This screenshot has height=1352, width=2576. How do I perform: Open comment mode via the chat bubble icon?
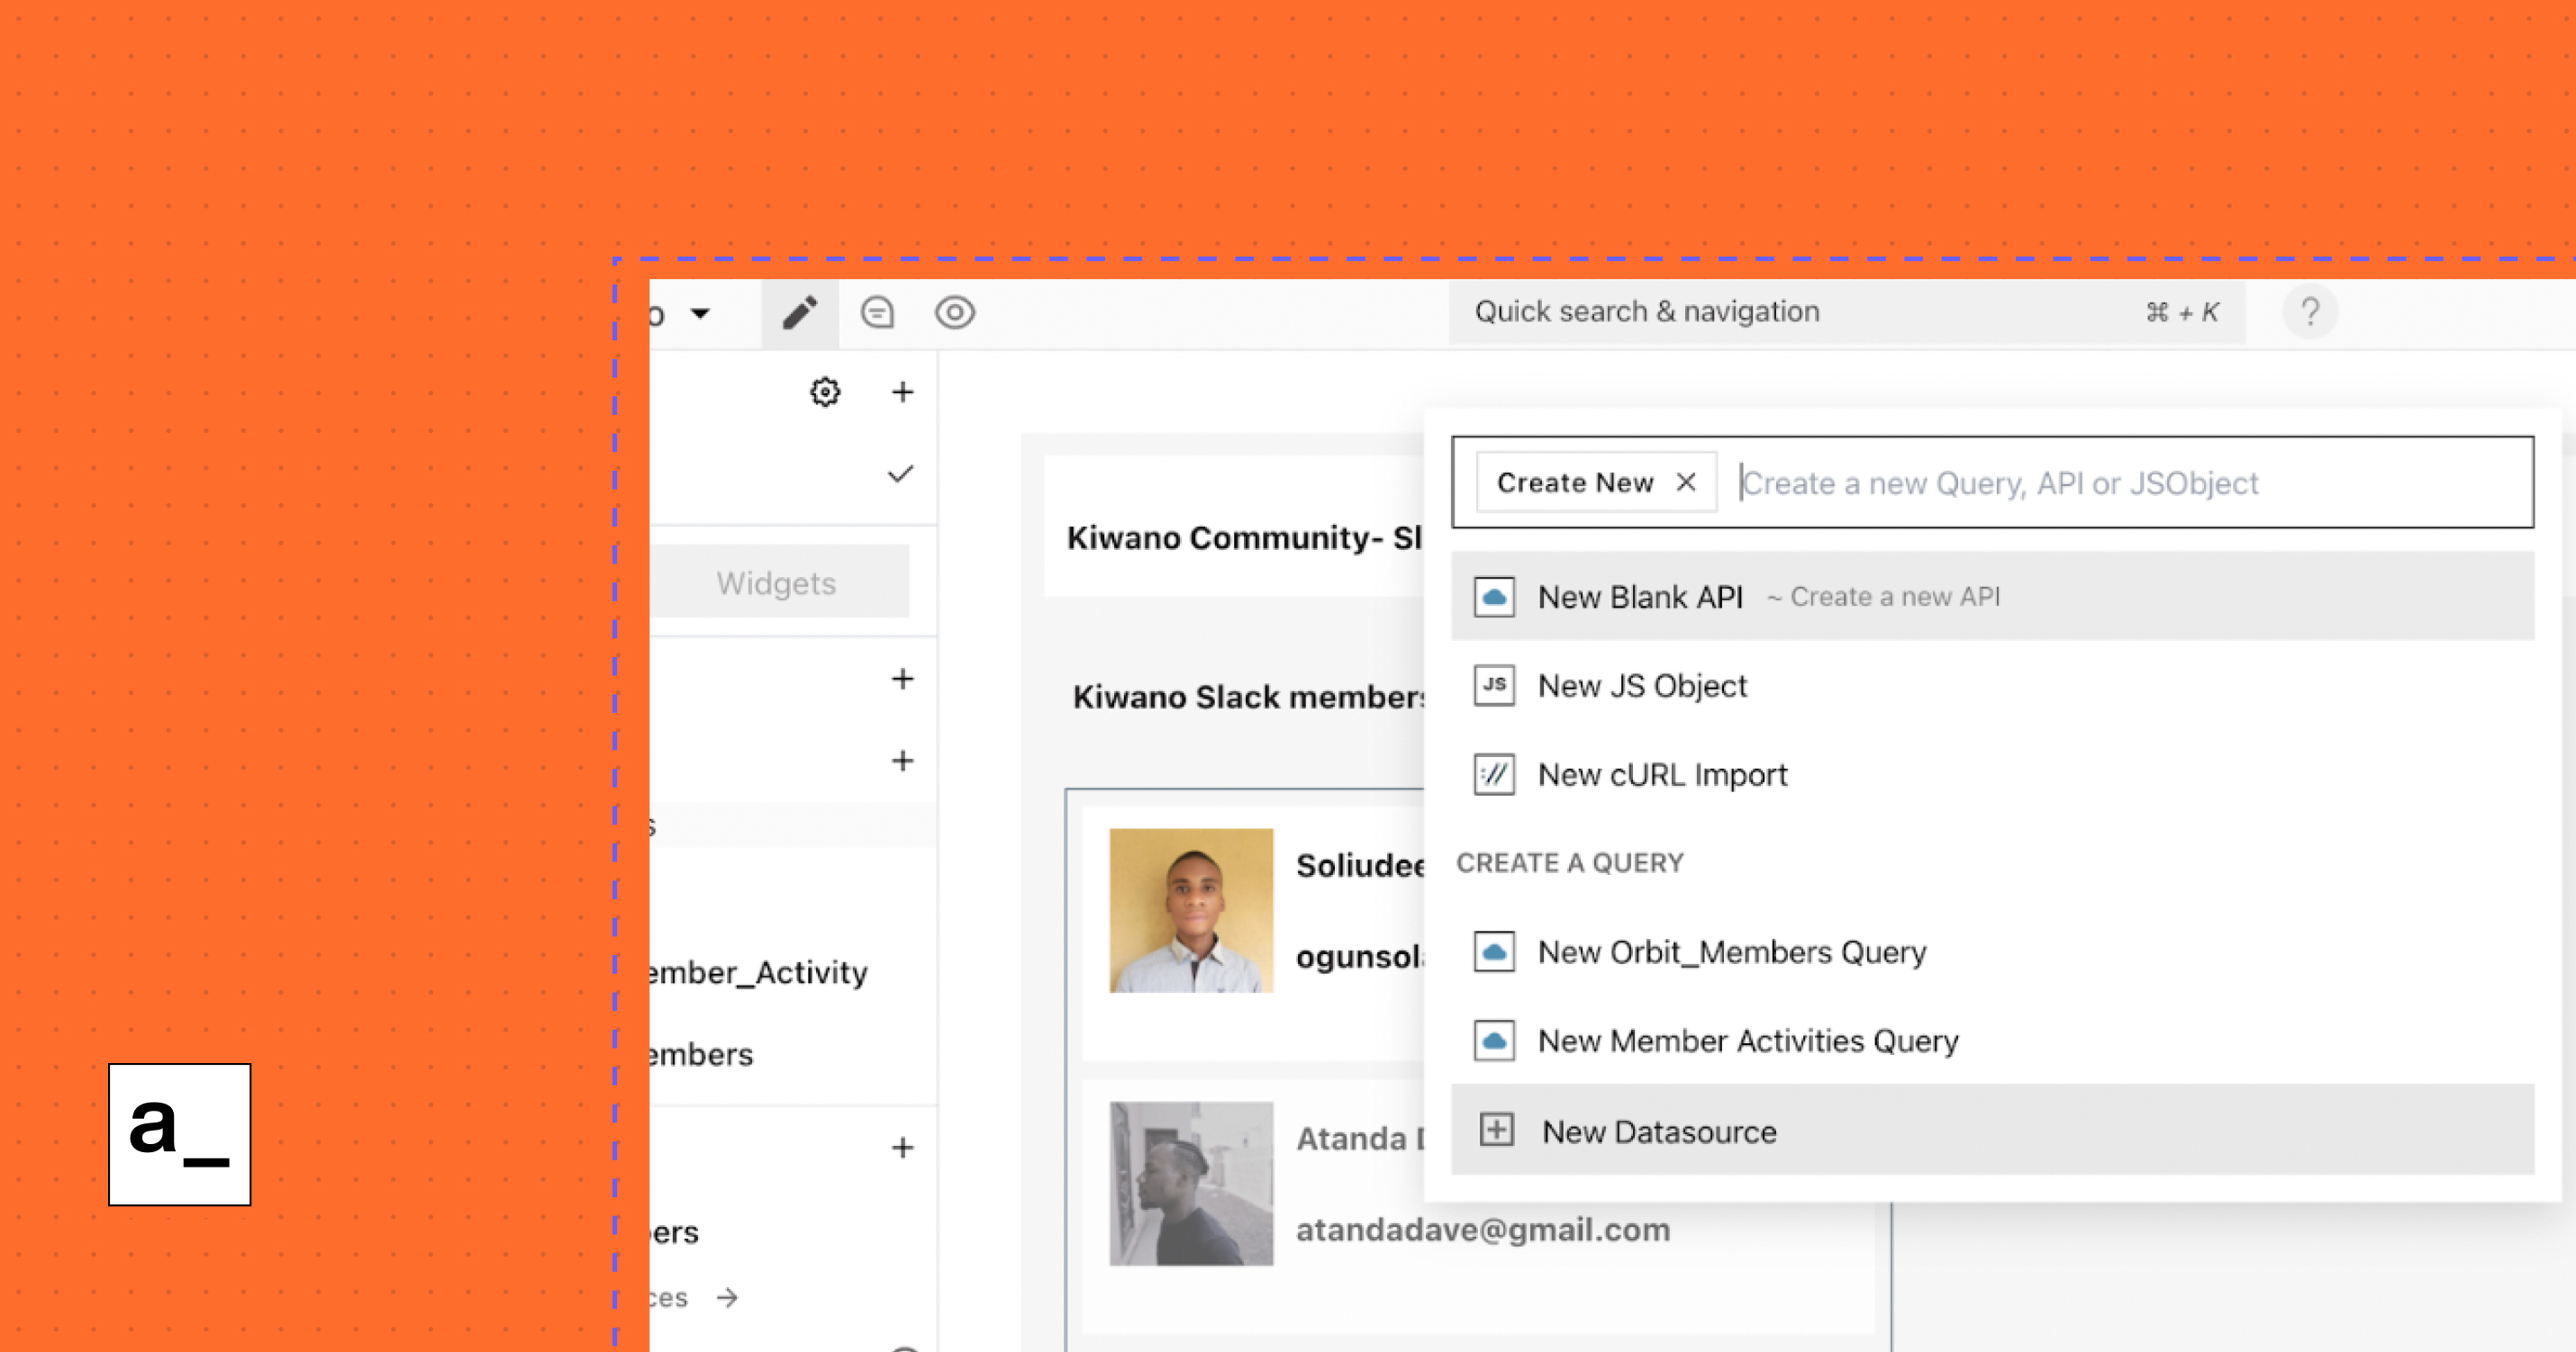click(877, 312)
